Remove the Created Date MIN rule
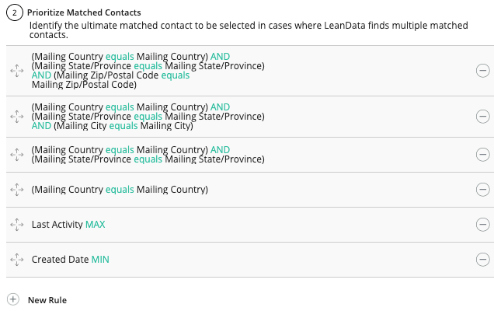This screenshot has height=311, width=494. 482,260
